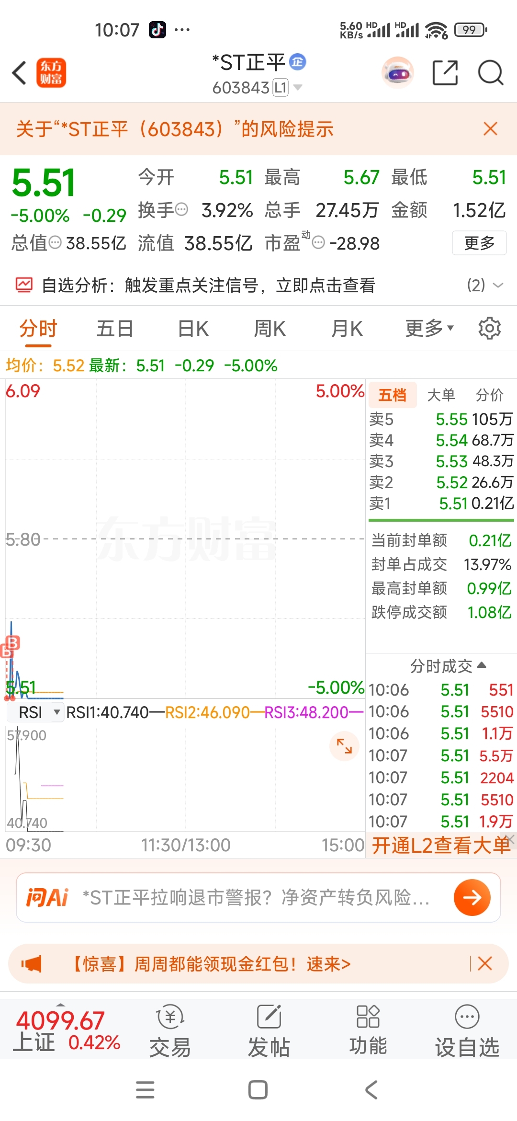This screenshot has height=1121, width=517.
Task: Tap the 卖5 row at 5.55
Action: pyautogui.click(x=441, y=419)
